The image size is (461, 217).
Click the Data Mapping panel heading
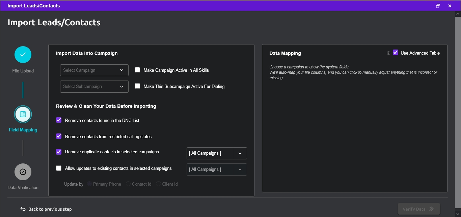tap(285, 53)
